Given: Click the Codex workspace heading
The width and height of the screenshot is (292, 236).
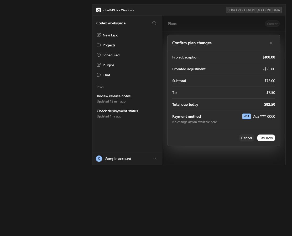Looking at the screenshot, I should [111, 23].
